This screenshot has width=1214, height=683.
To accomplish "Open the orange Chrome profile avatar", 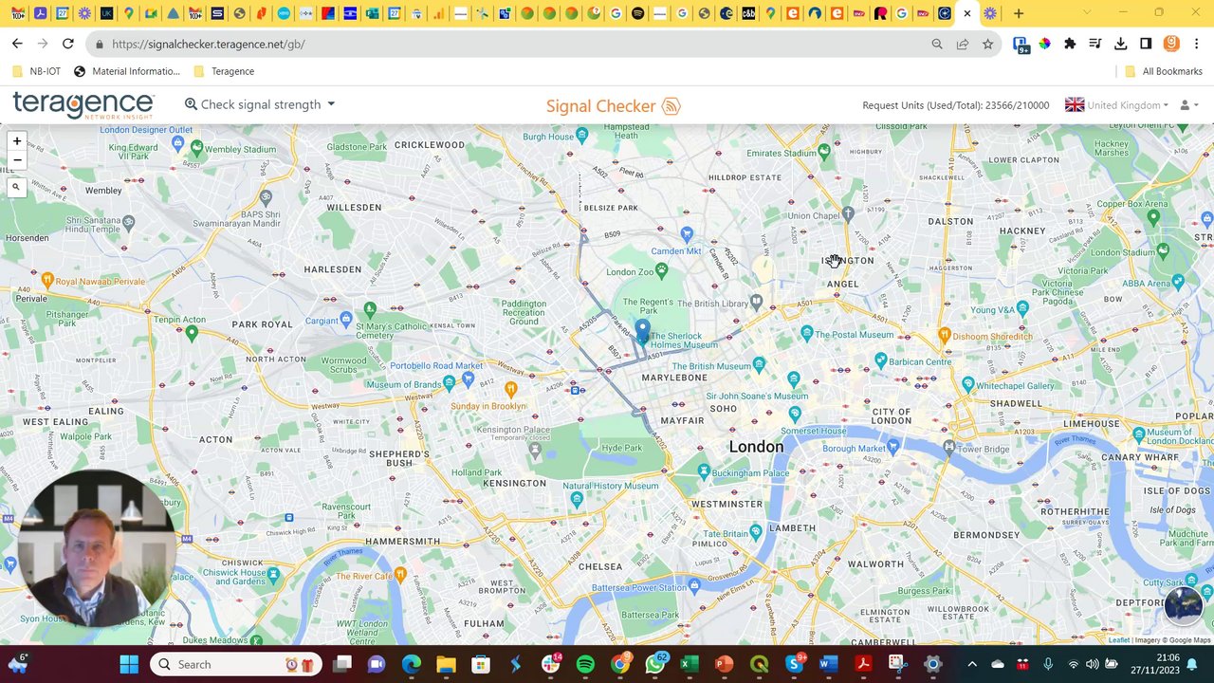I will 1171,44.
